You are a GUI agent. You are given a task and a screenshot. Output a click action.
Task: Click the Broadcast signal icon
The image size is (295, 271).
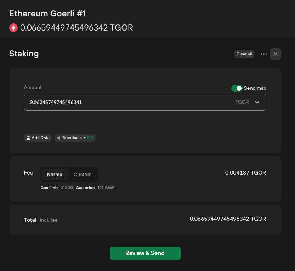coord(58,138)
